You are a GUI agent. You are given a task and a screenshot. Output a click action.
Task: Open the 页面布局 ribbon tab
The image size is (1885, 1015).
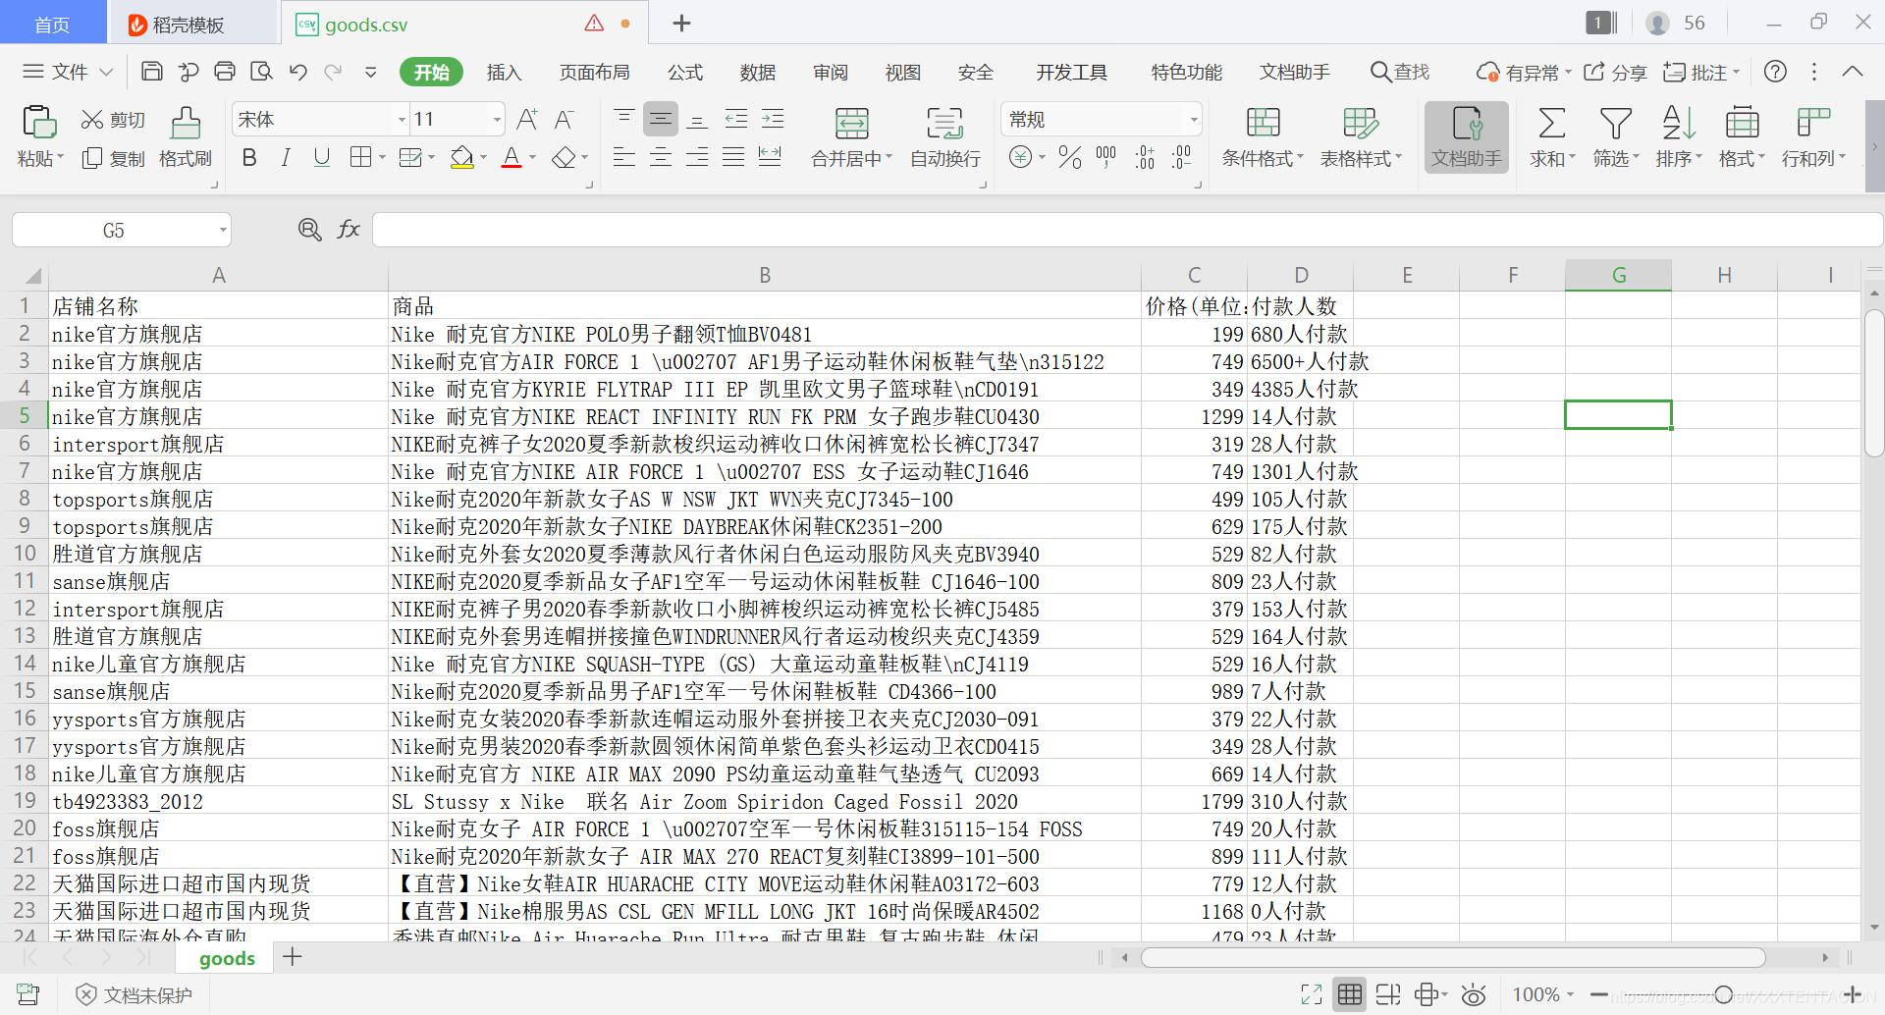(x=594, y=72)
